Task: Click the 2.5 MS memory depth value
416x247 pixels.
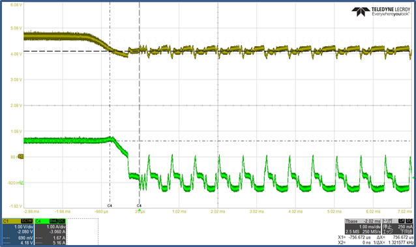Action: (x=352, y=232)
